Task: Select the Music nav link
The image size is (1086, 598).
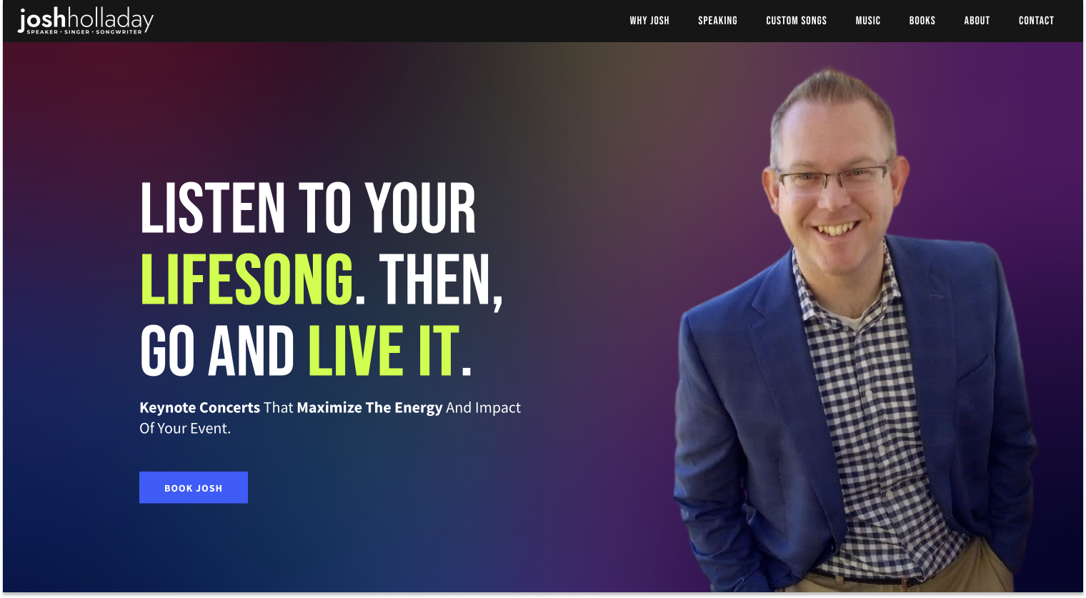Action: click(x=868, y=21)
